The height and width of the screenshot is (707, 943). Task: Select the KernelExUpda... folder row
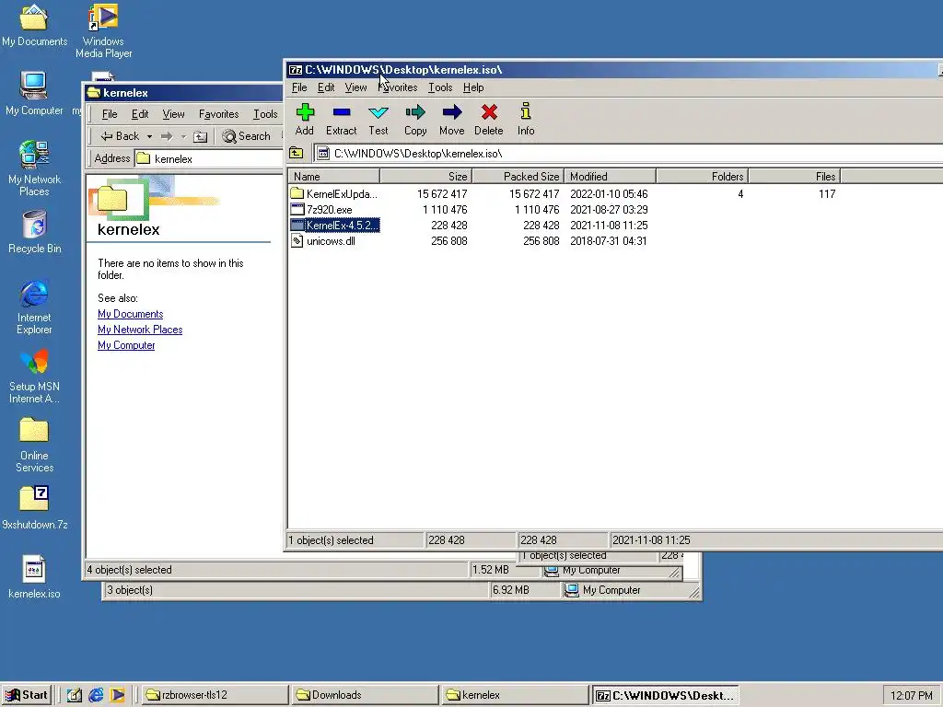333,193
